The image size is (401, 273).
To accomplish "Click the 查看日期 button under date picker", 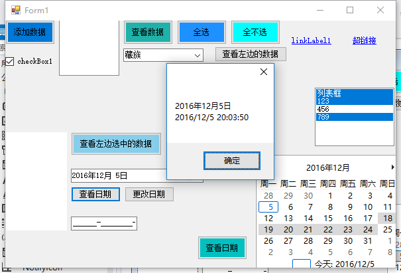I will 95,195.
